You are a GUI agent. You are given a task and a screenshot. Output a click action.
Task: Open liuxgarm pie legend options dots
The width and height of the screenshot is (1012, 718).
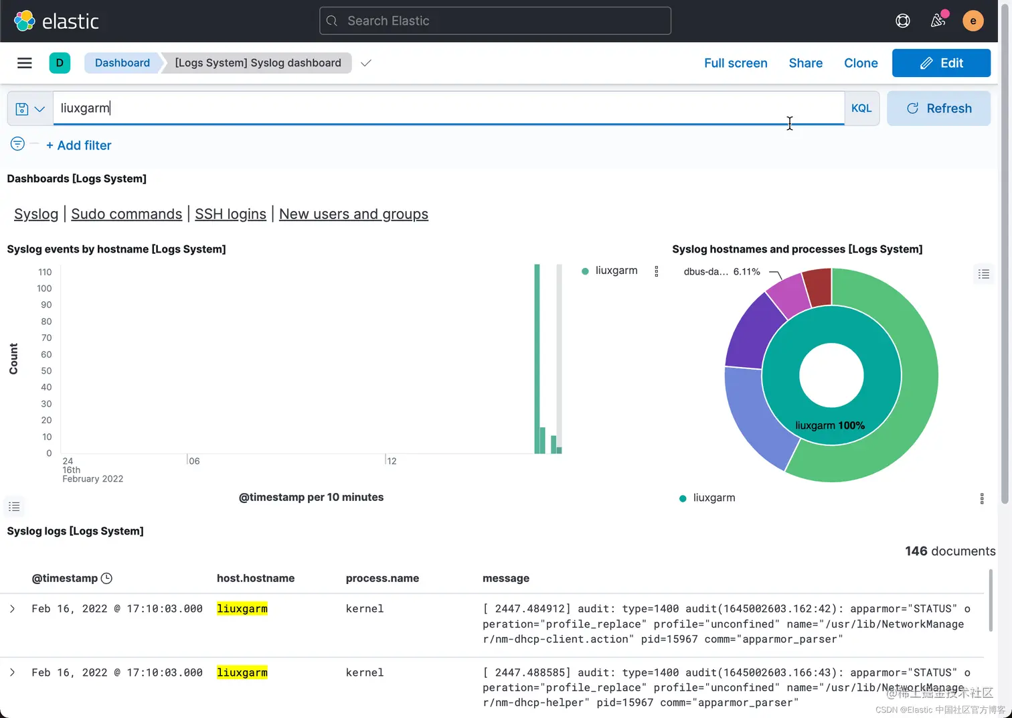click(x=981, y=498)
